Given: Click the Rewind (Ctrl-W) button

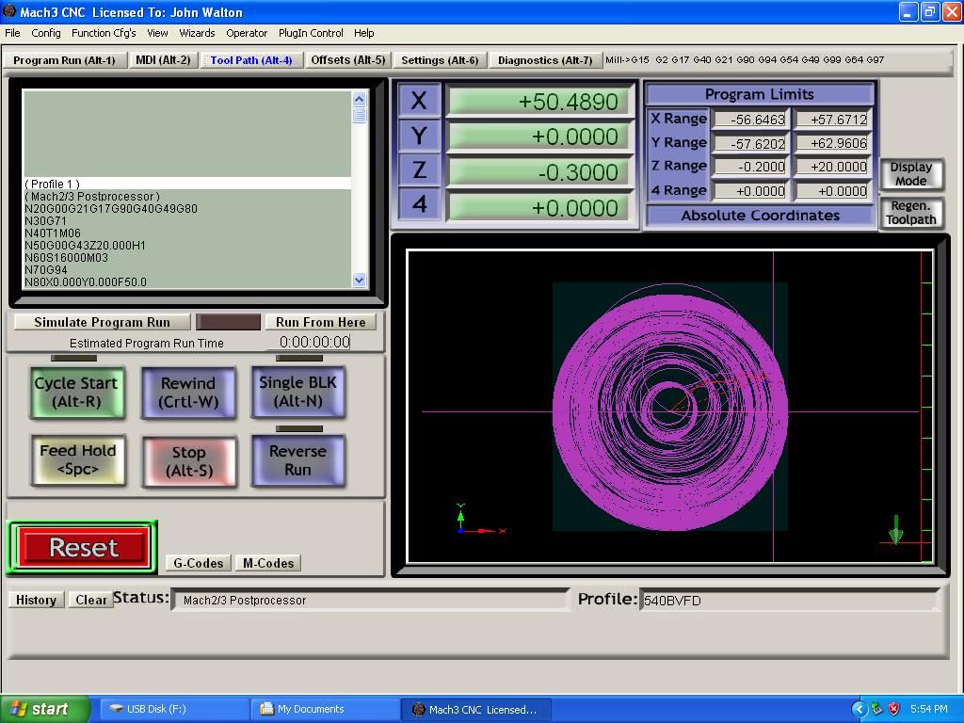Looking at the screenshot, I should click(x=188, y=393).
